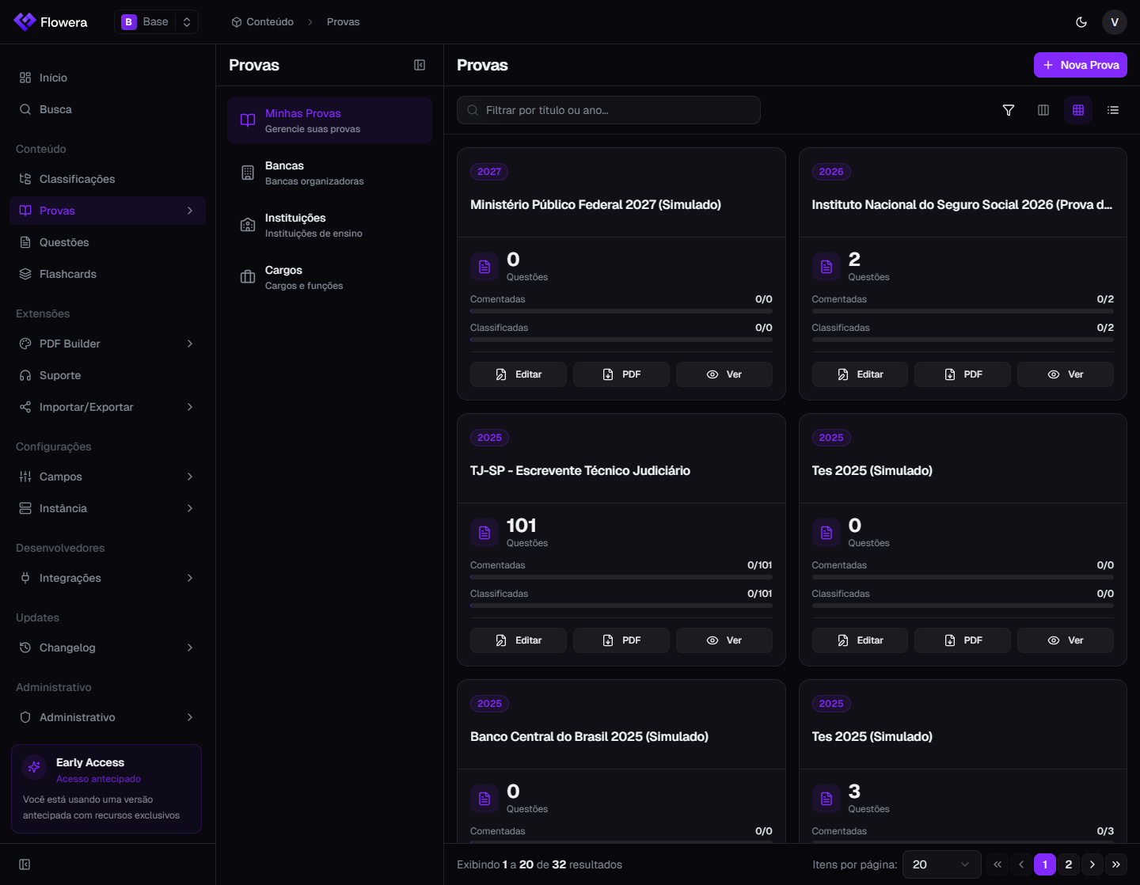Screen dimensions: 1140x885
Task: Click the 2027 year badge
Action: pyautogui.click(x=489, y=172)
